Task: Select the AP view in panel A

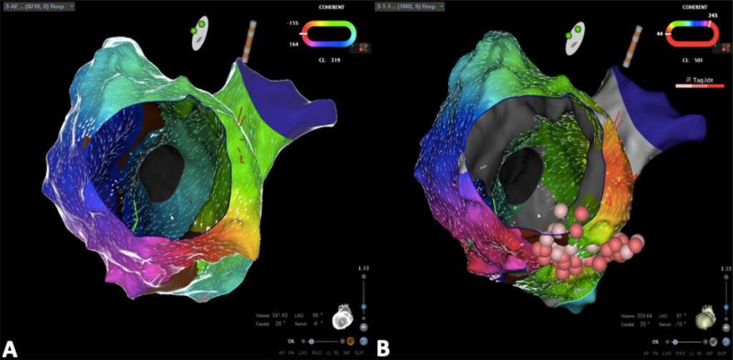Action: pyautogui.click(x=281, y=353)
